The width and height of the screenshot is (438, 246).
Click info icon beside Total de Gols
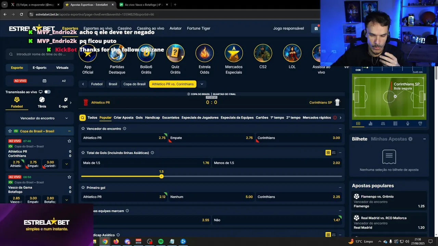coord(152,153)
